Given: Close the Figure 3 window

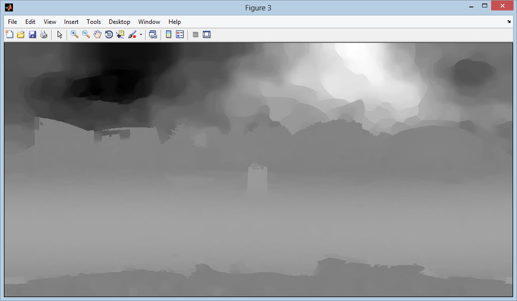Looking at the screenshot, I should pos(502,5).
